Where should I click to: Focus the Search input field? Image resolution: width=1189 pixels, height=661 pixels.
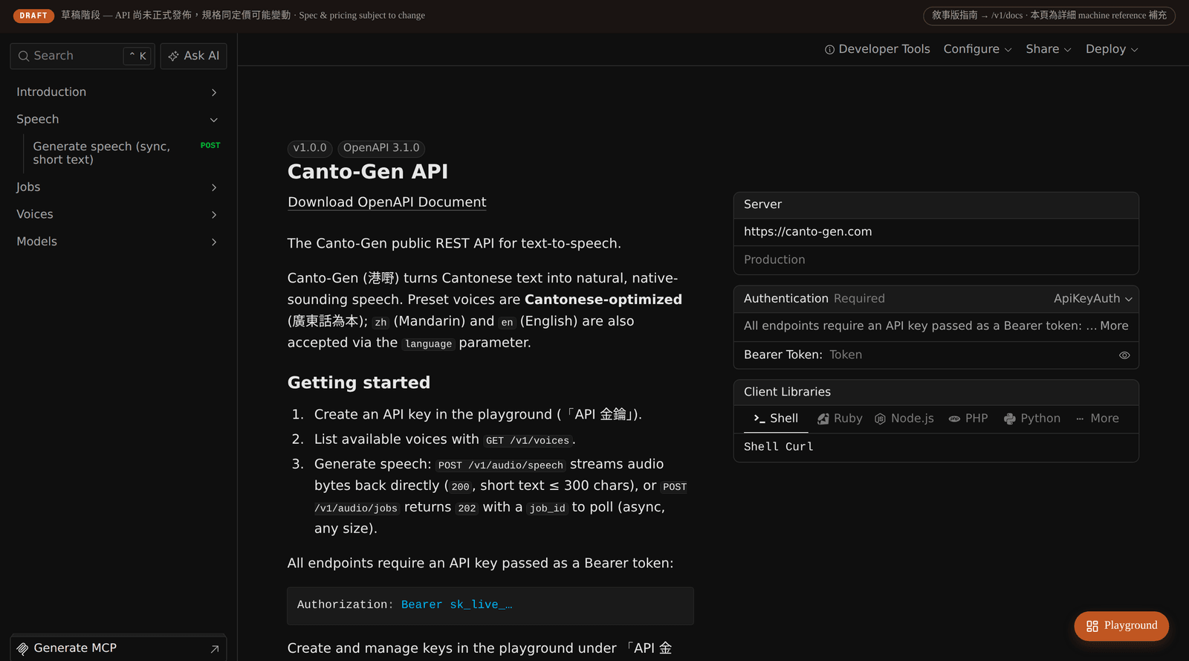pyautogui.click(x=82, y=56)
